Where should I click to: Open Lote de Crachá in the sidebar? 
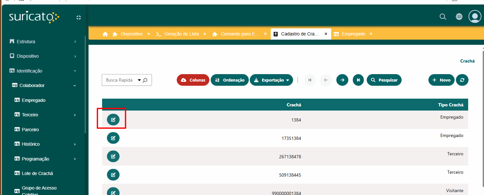coord(37,173)
